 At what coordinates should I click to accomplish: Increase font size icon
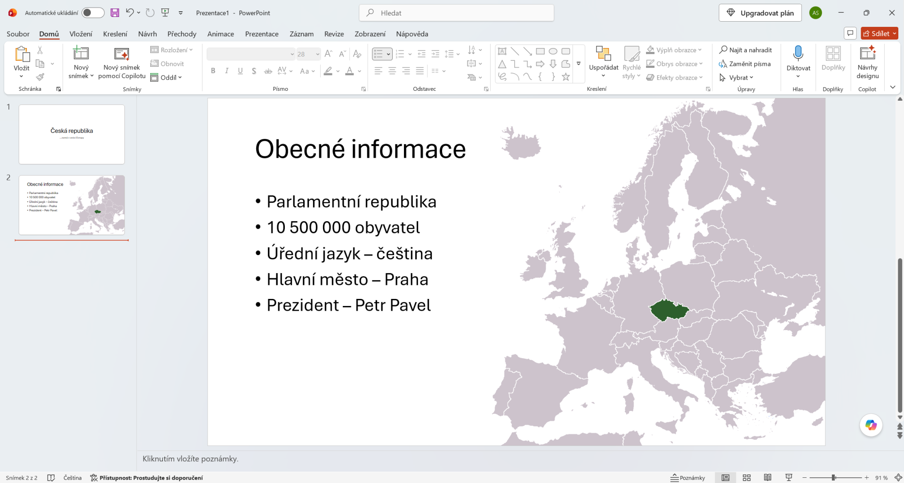pos(329,54)
